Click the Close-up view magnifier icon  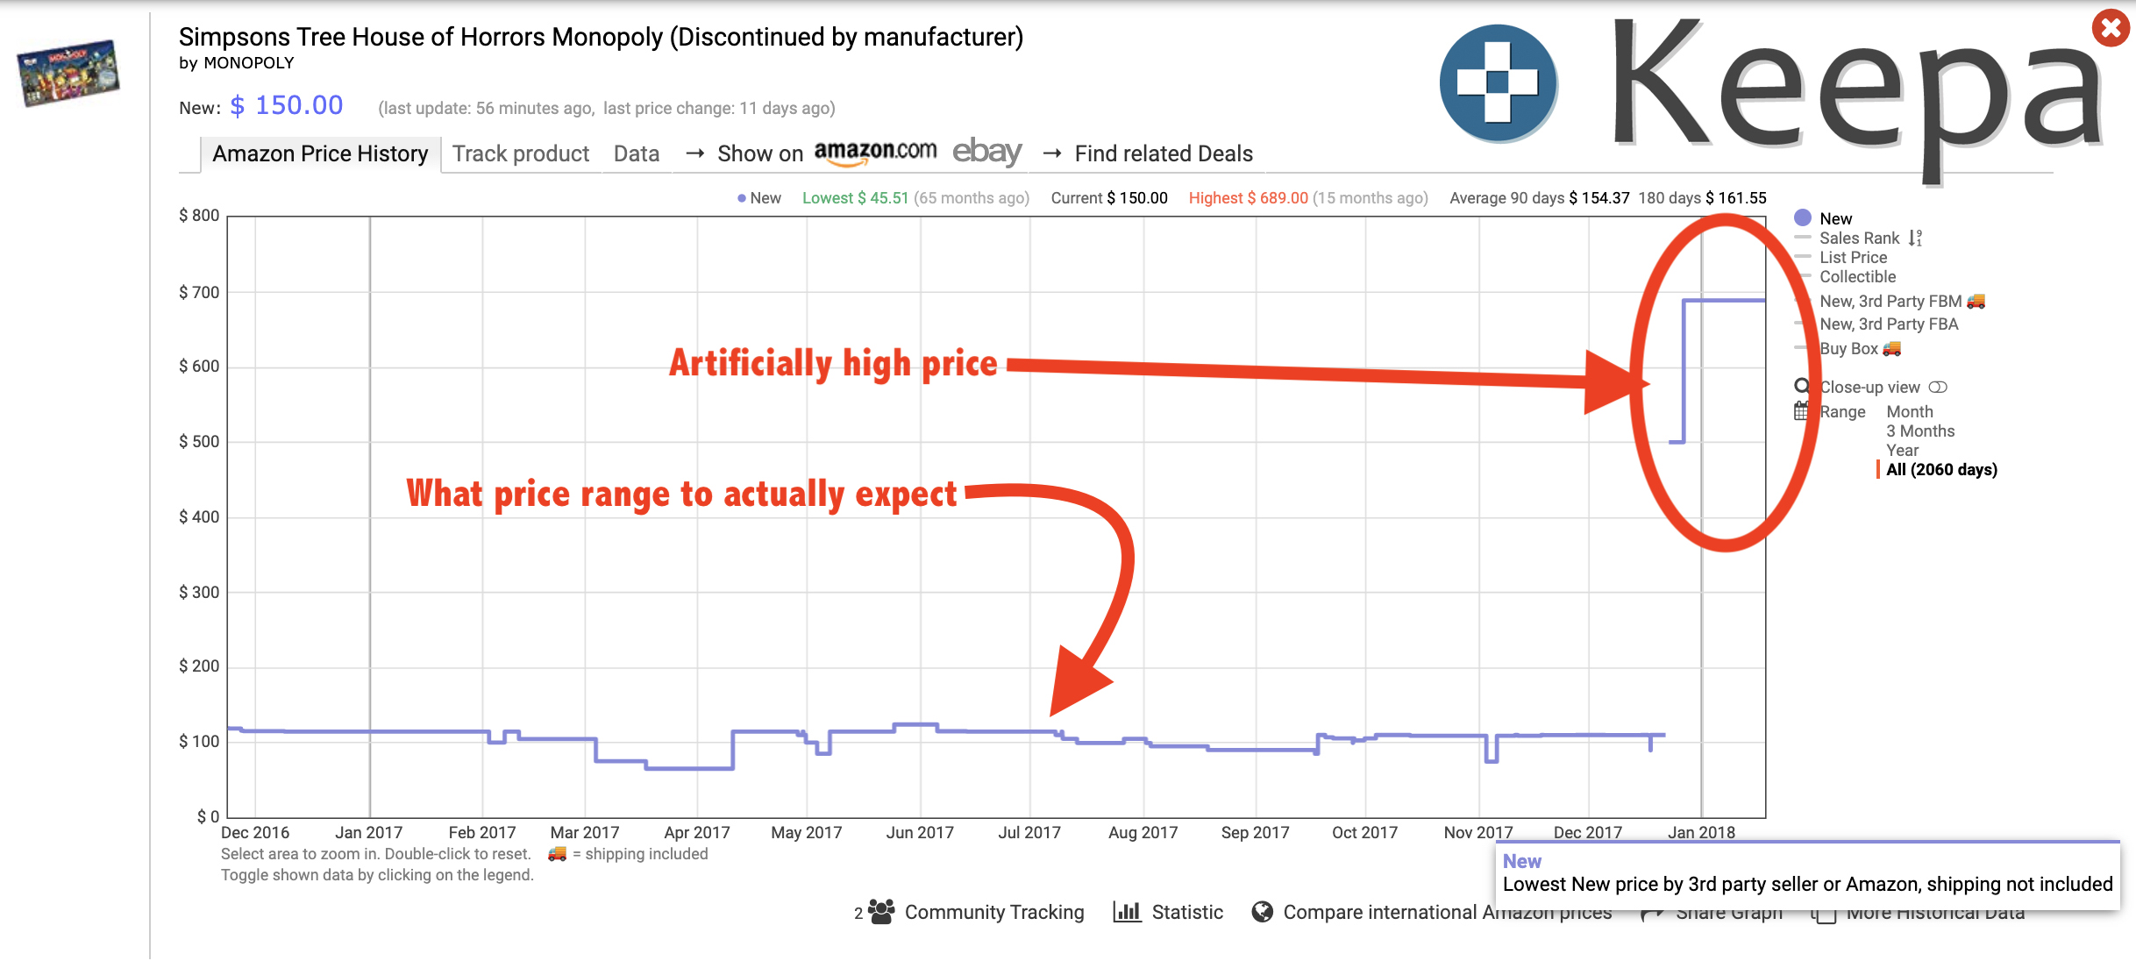1802,387
